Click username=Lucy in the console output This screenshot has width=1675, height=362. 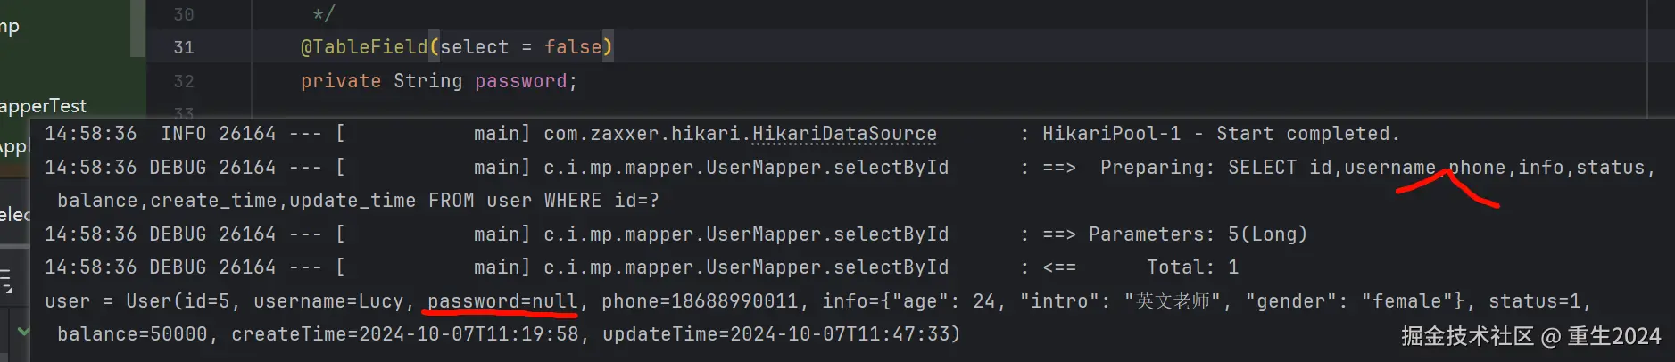pyautogui.click(x=328, y=301)
